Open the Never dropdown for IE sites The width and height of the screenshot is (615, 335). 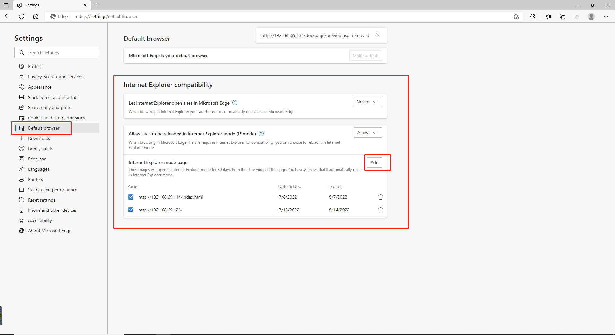click(x=367, y=102)
